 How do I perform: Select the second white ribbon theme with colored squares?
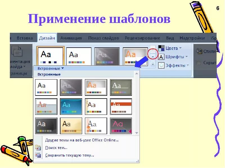tap(79, 57)
